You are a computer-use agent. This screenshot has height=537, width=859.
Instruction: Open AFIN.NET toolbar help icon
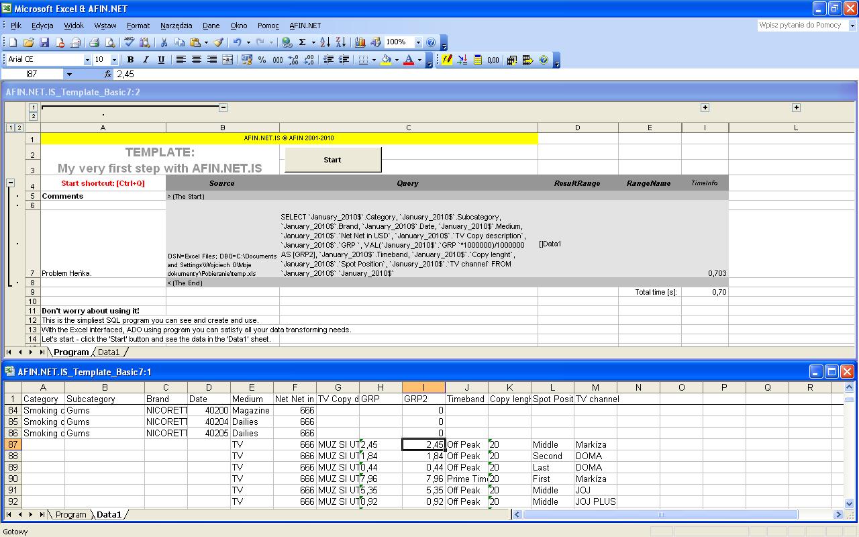544,60
